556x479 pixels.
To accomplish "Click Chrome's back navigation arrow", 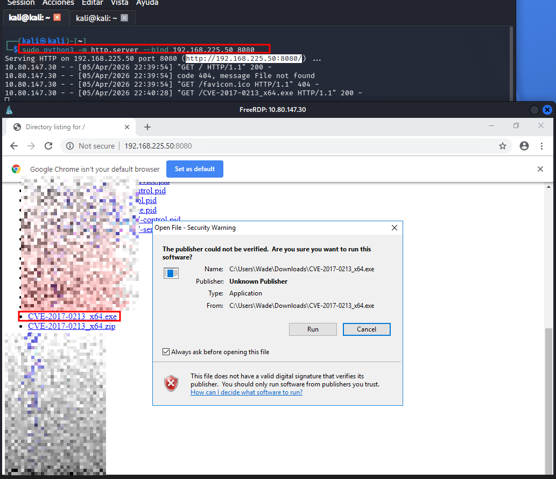I will pyautogui.click(x=14, y=146).
